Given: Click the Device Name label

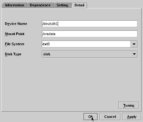Looking at the screenshot, I should point(16,24).
